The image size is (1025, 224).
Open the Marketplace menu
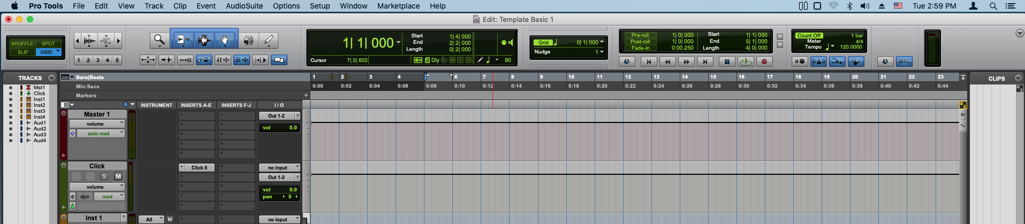coord(398,6)
